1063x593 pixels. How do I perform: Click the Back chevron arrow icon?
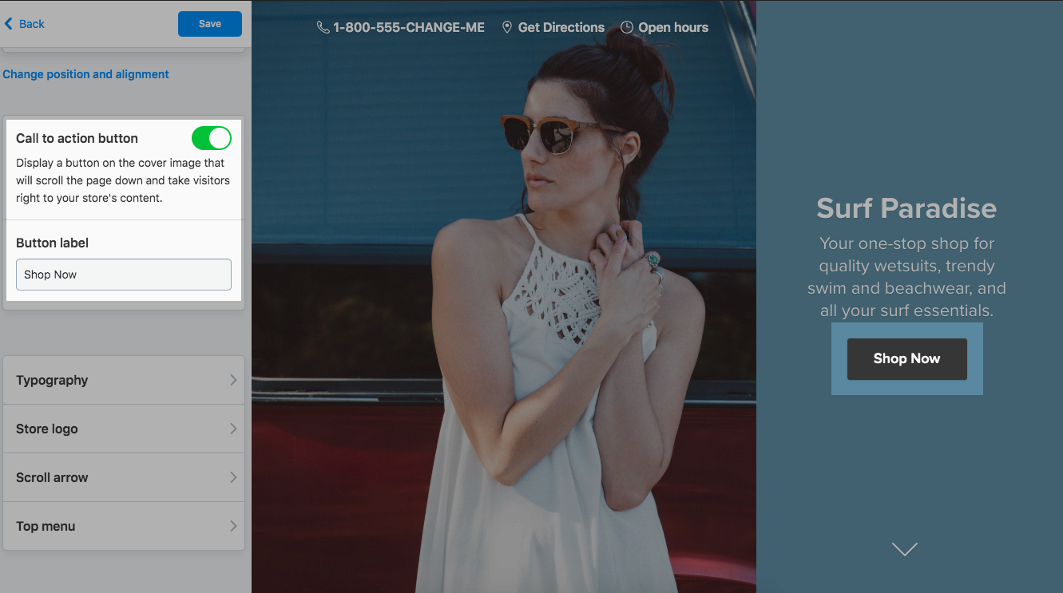(x=9, y=24)
